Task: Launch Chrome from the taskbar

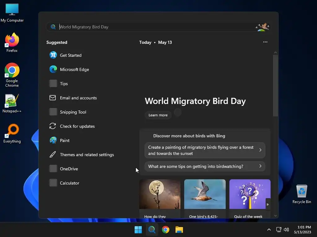Action: 166,230
